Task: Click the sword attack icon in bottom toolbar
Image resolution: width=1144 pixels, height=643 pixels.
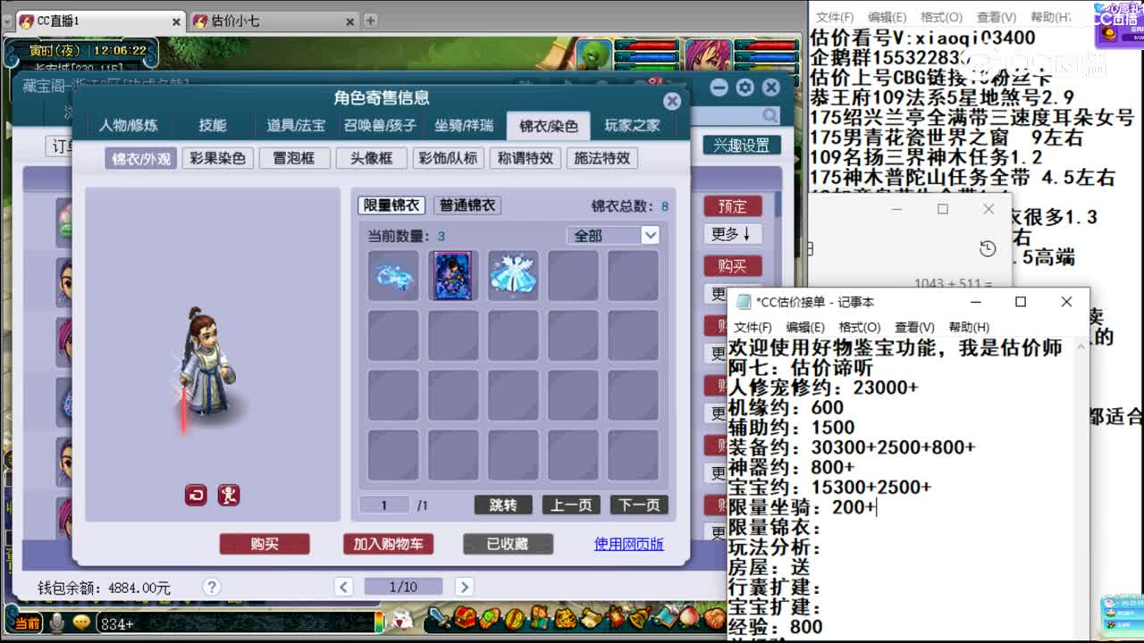Action: coord(438,617)
